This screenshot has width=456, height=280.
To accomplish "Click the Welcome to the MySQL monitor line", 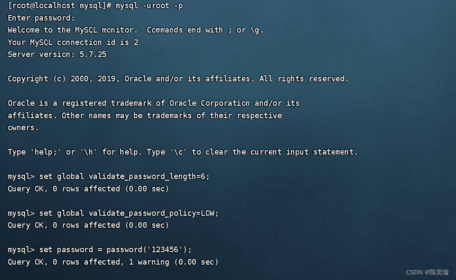I will [x=135, y=30].
